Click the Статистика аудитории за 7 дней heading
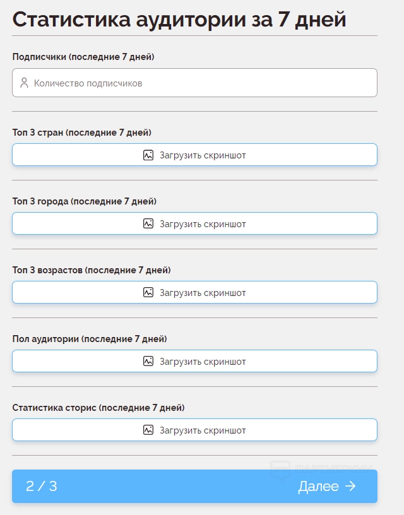 coord(179,19)
